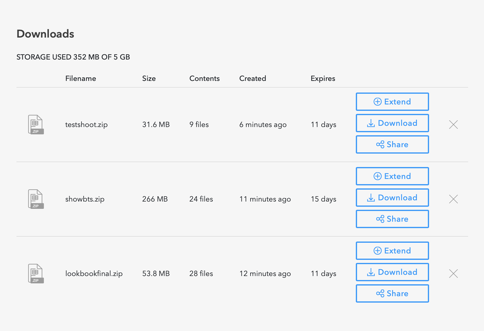Click the zip file icon beside lookbookfinal.zip
The image size is (484, 331).
(35, 273)
